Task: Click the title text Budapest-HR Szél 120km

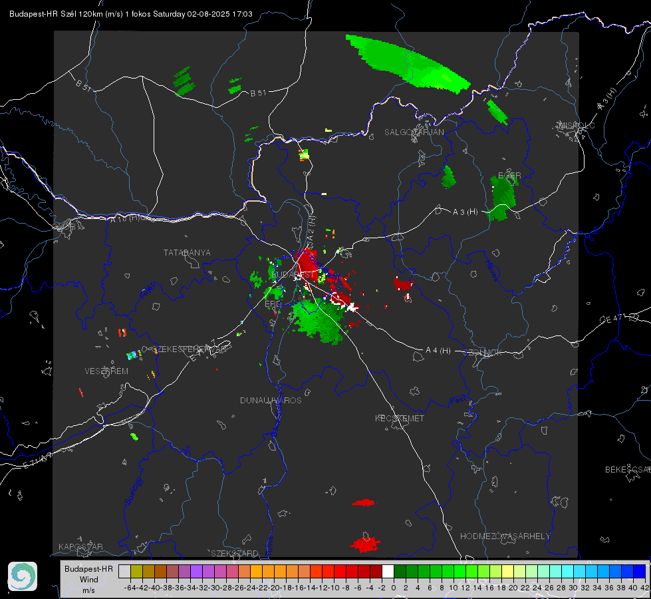Action: click(56, 14)
